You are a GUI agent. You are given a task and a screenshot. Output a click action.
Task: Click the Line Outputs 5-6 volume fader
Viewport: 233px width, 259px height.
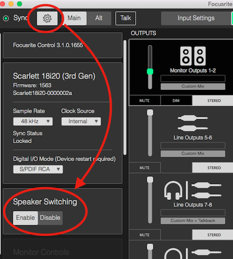(150, 112)
